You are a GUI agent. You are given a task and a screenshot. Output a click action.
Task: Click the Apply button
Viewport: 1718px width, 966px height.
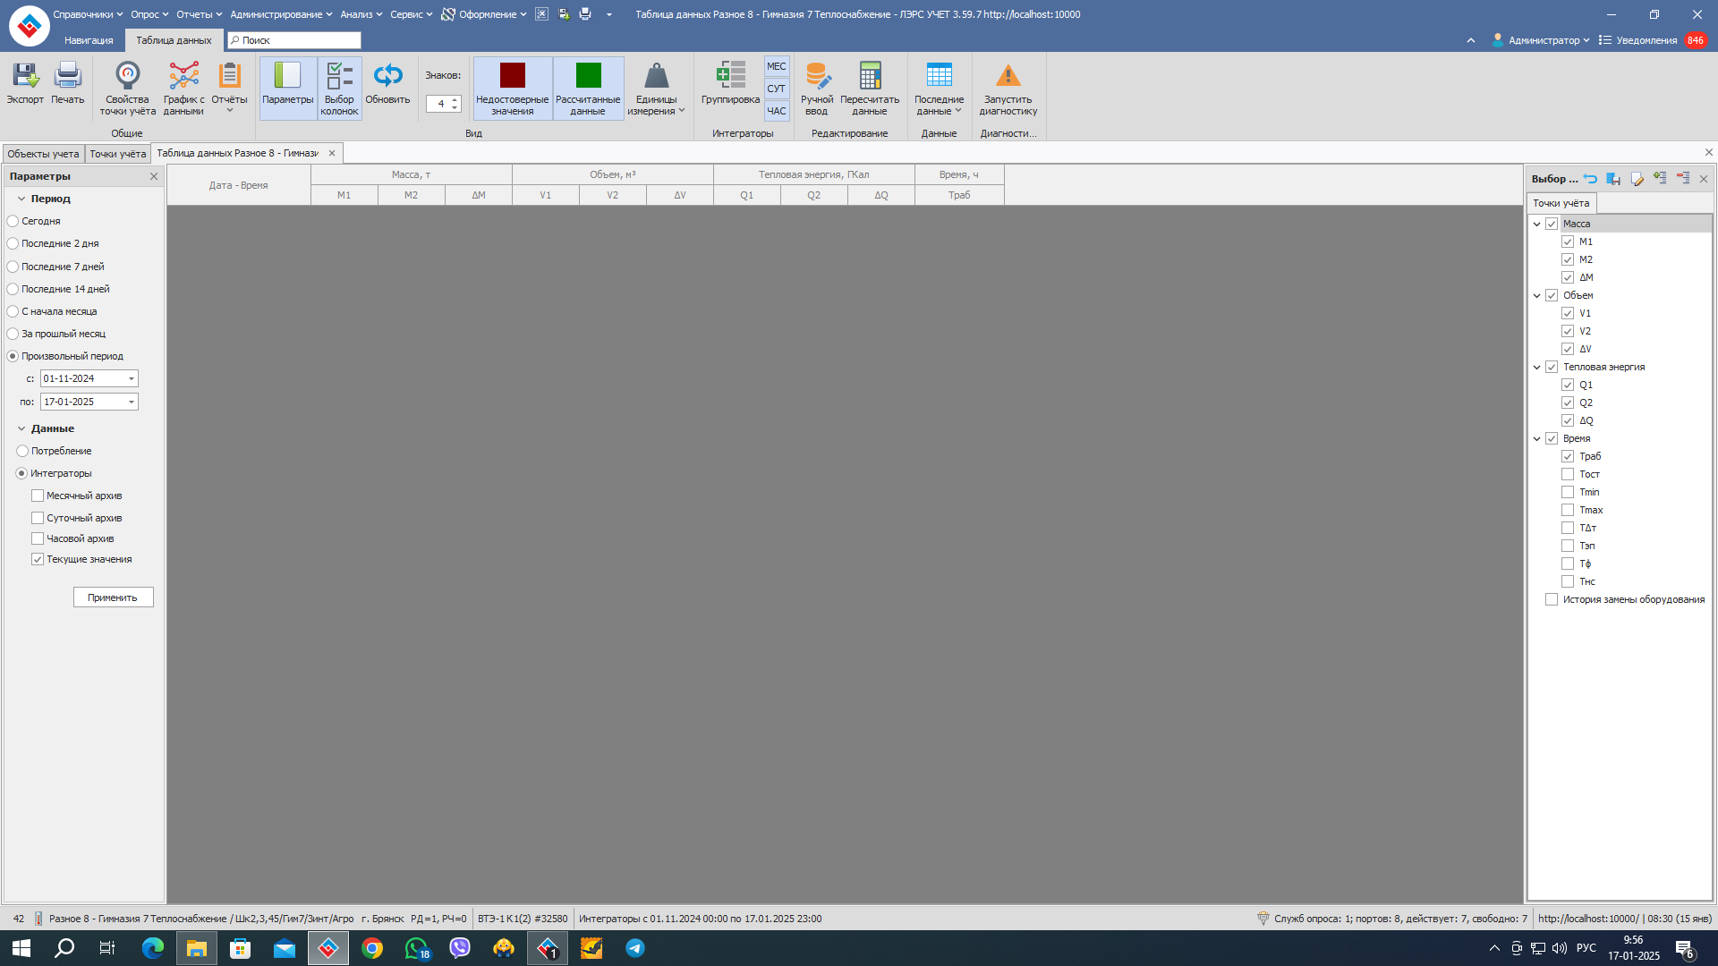(x=113, y=597)
